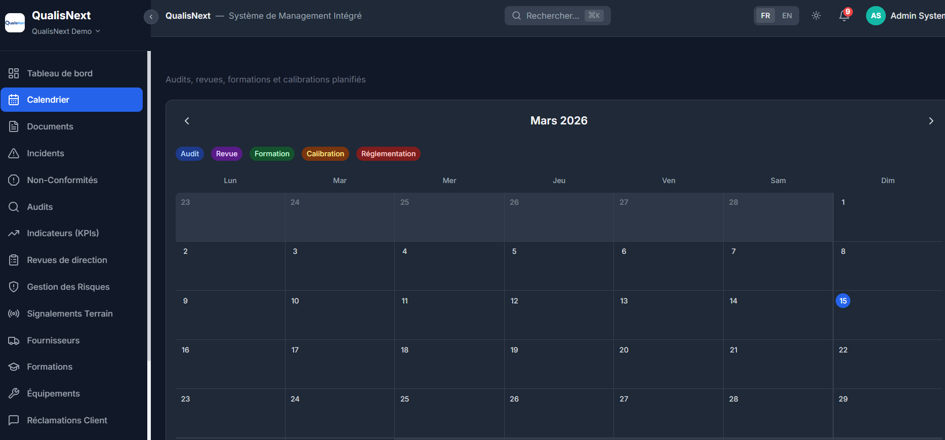Navigate to Gestion des Risques
Image resolution: width=945 pixels, height=440 pixels.
coord(71,287)
